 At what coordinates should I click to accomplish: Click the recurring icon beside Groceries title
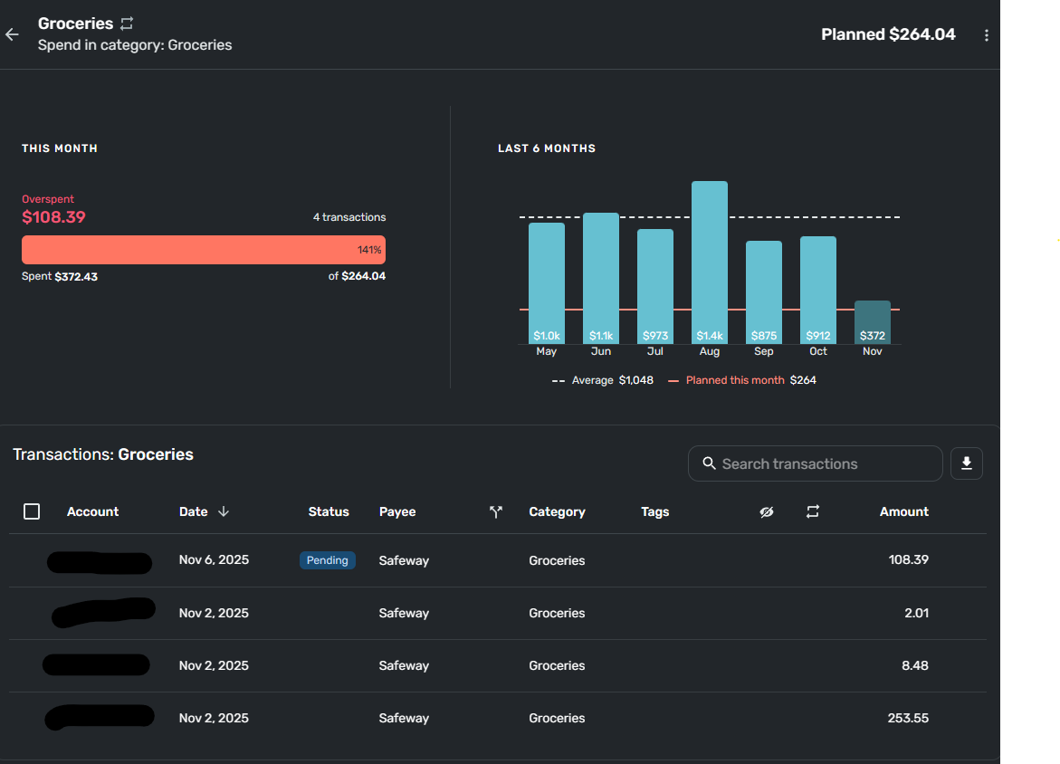coord(127,24)
